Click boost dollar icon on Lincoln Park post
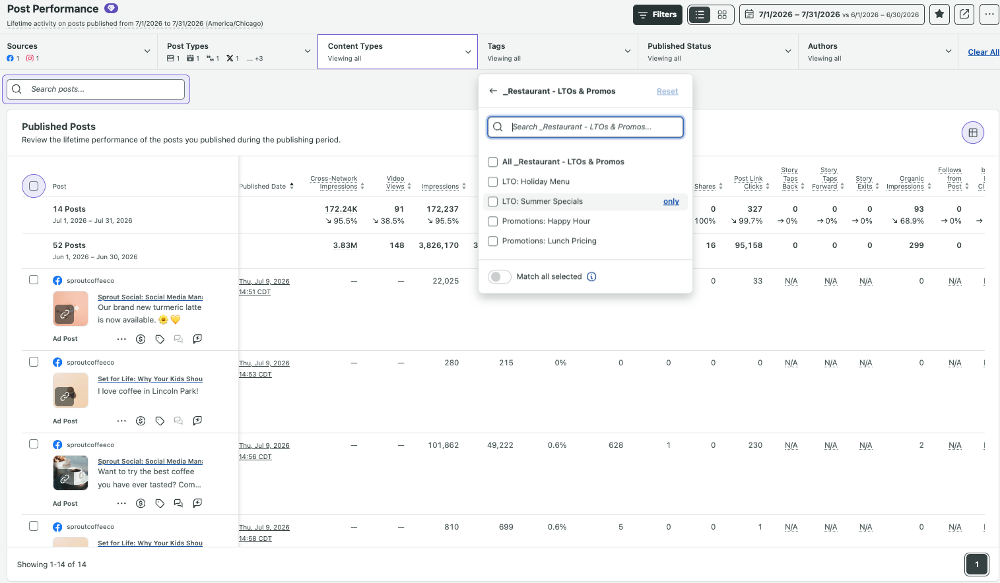This screenshot has width=1000, height=583. coord(141,421)
